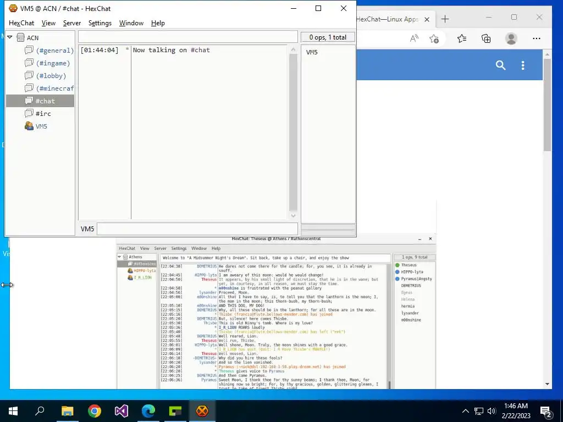Click the HexChat title bar app icon
The image size is (563, 422).
tap(13, 8)
